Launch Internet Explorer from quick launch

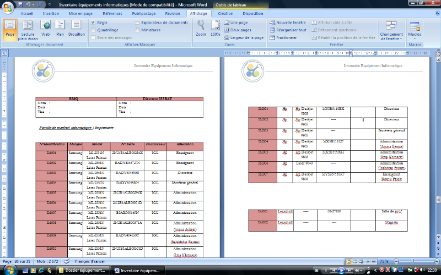[41, 270]
